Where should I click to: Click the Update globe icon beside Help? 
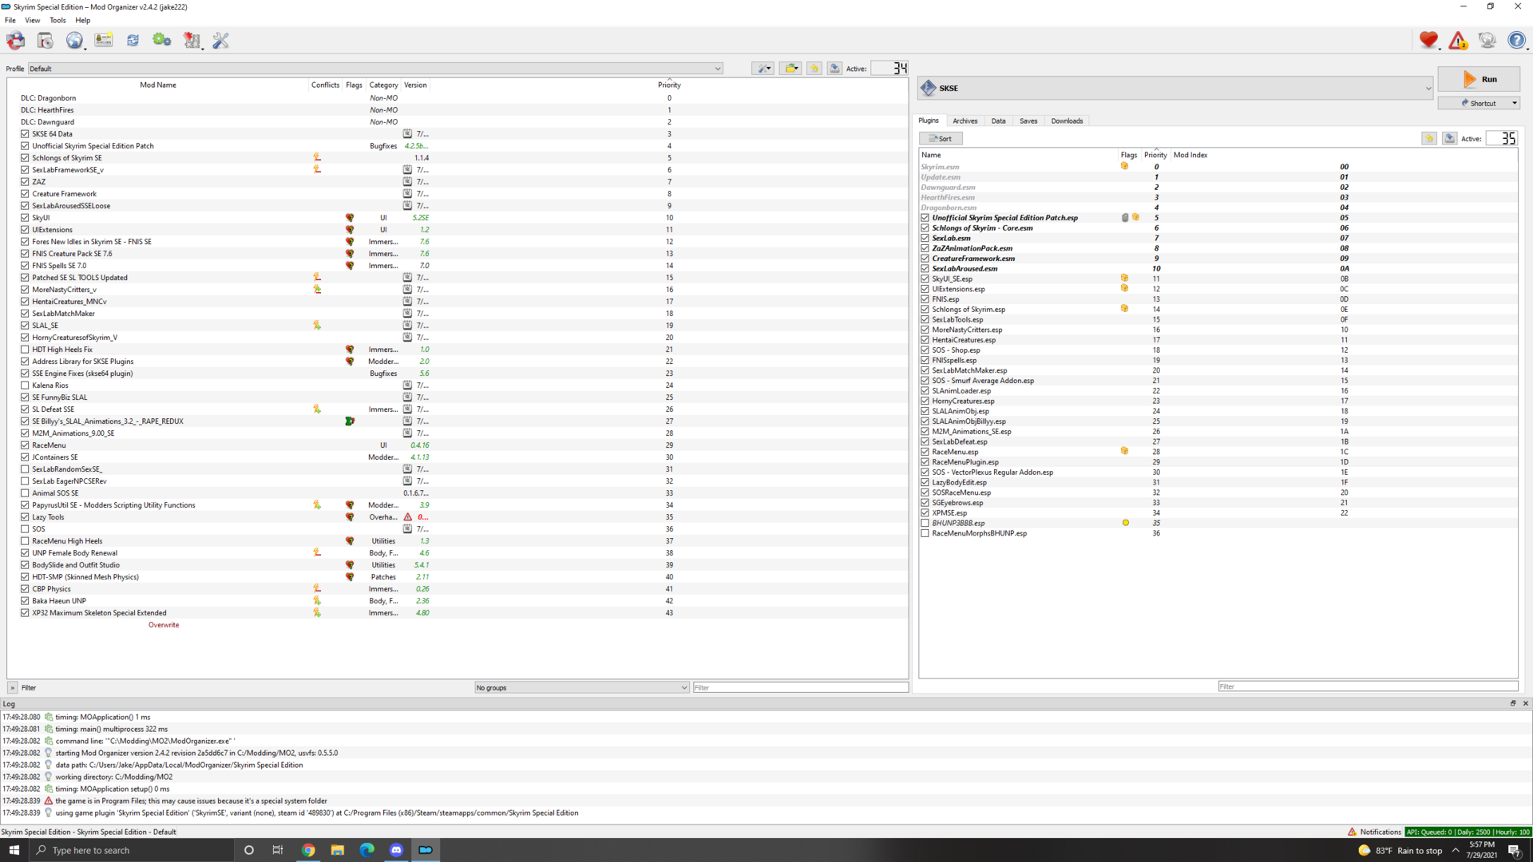pyautogui.click(x=1487, y=40)
